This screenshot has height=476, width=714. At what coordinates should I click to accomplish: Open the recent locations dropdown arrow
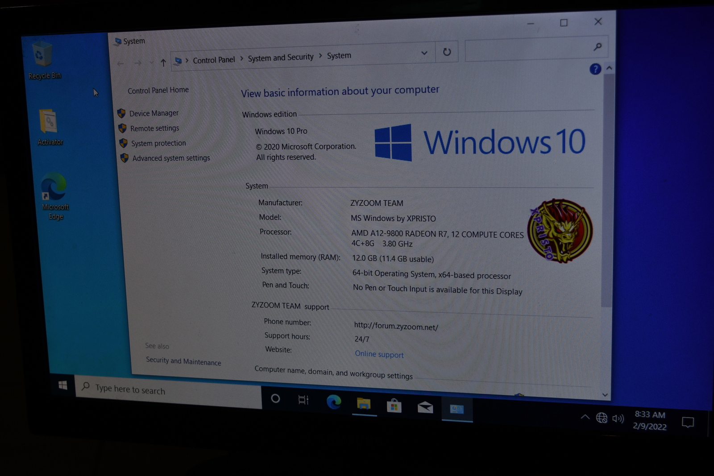tap(151, 63)
